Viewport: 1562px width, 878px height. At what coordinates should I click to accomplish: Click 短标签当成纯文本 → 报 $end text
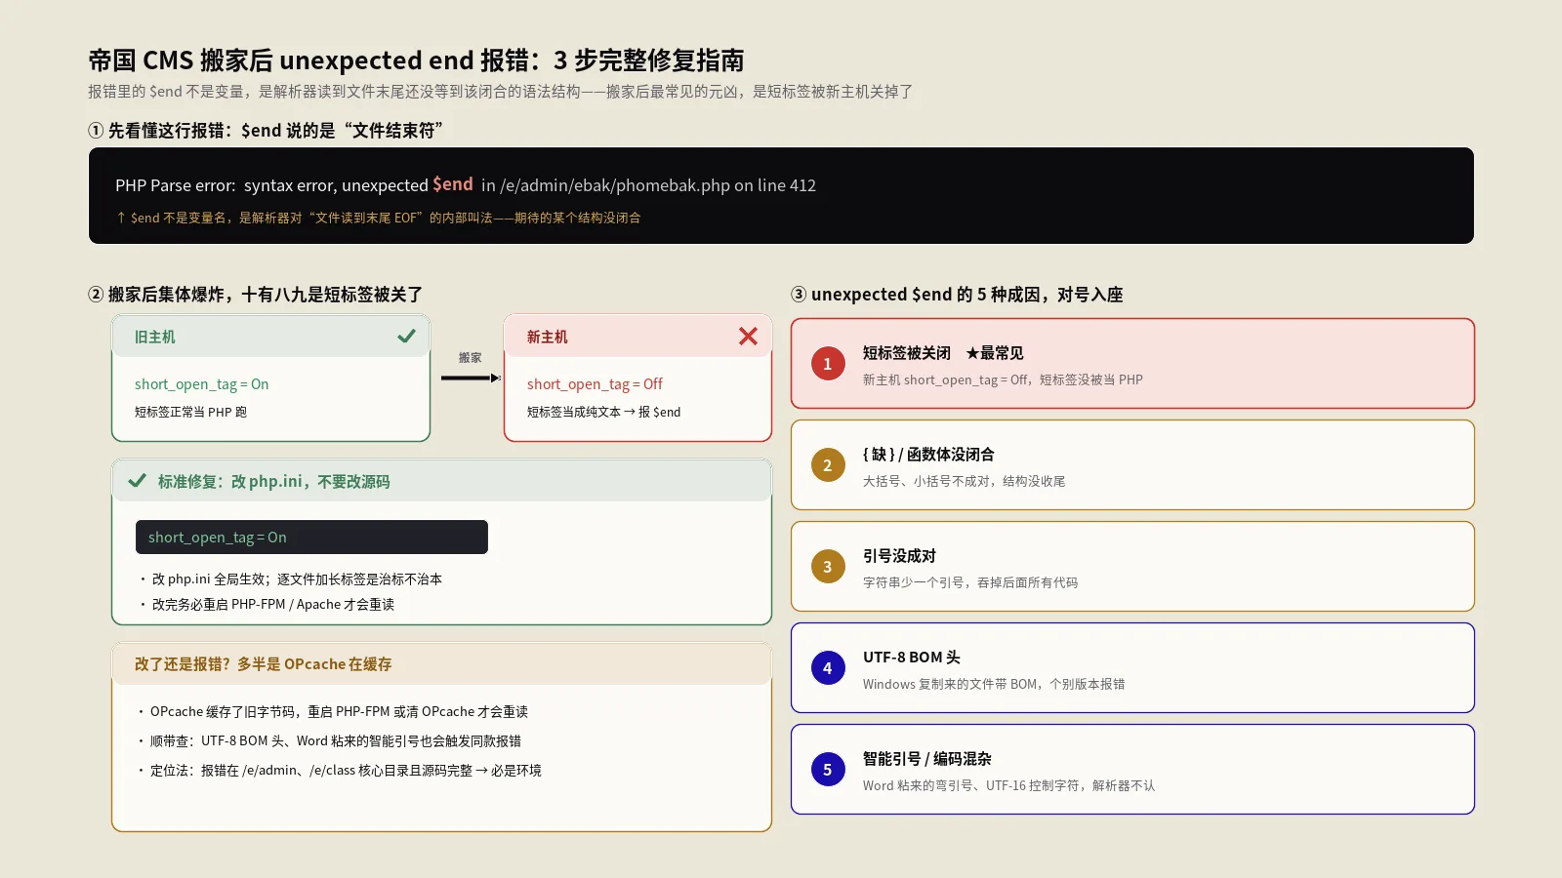(x=604, y=412)
